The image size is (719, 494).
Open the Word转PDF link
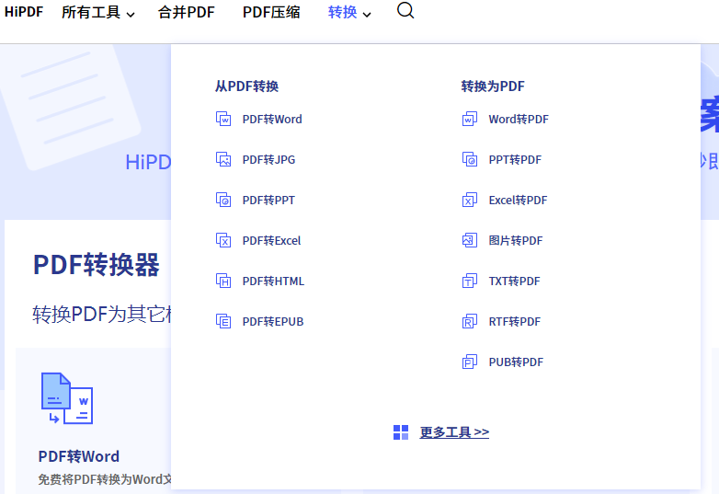pos(519,120)
